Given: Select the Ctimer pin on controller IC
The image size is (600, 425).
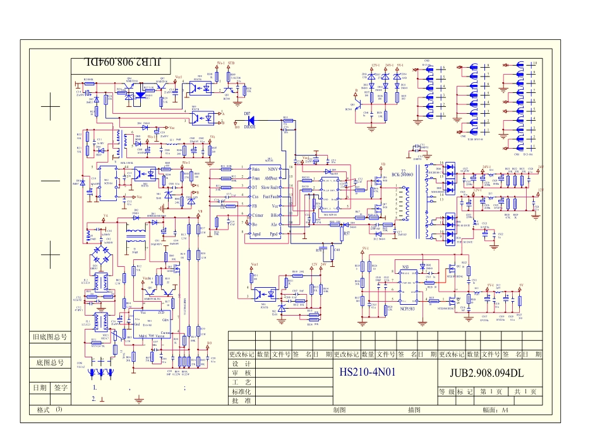Looking at the screenshot, I should [258, 215].
